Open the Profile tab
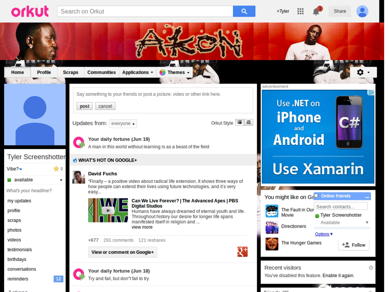The width and height of the screenshot is (389, 292). (x=44, y=72)
